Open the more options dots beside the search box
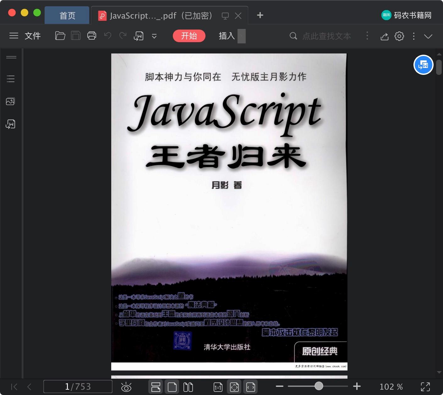The width and height of the screenshot is (443, 395). (367, 36)
